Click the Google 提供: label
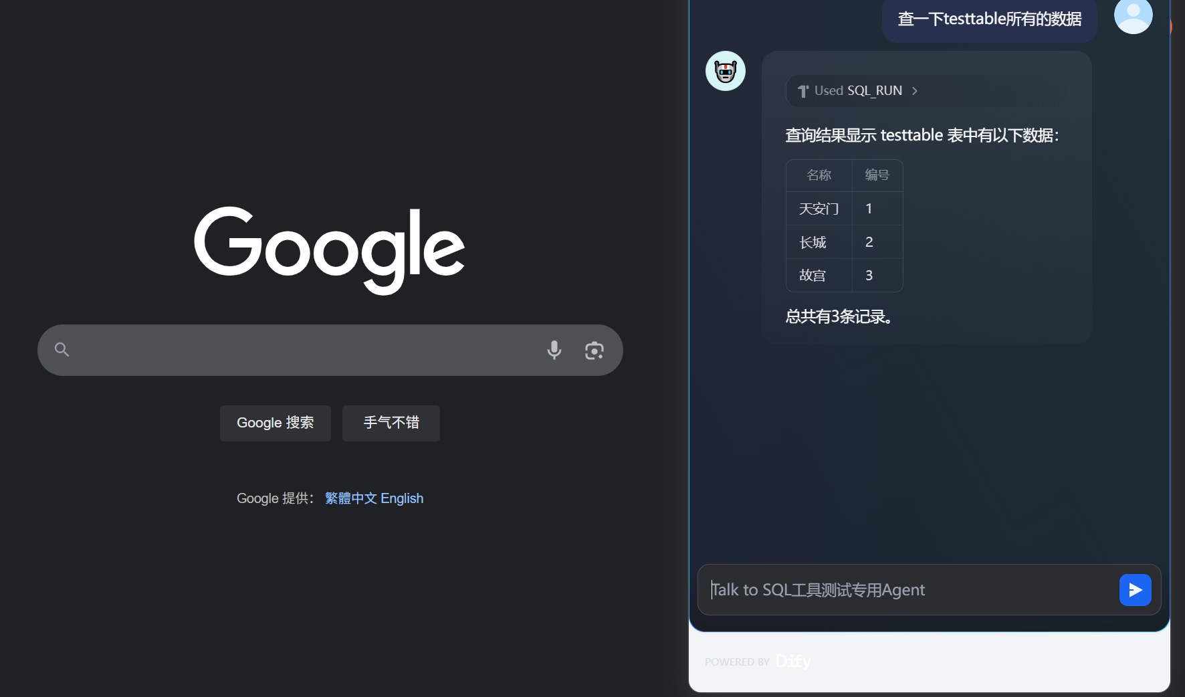Screen dimensions: 1185x697 (x=275, y=498)
